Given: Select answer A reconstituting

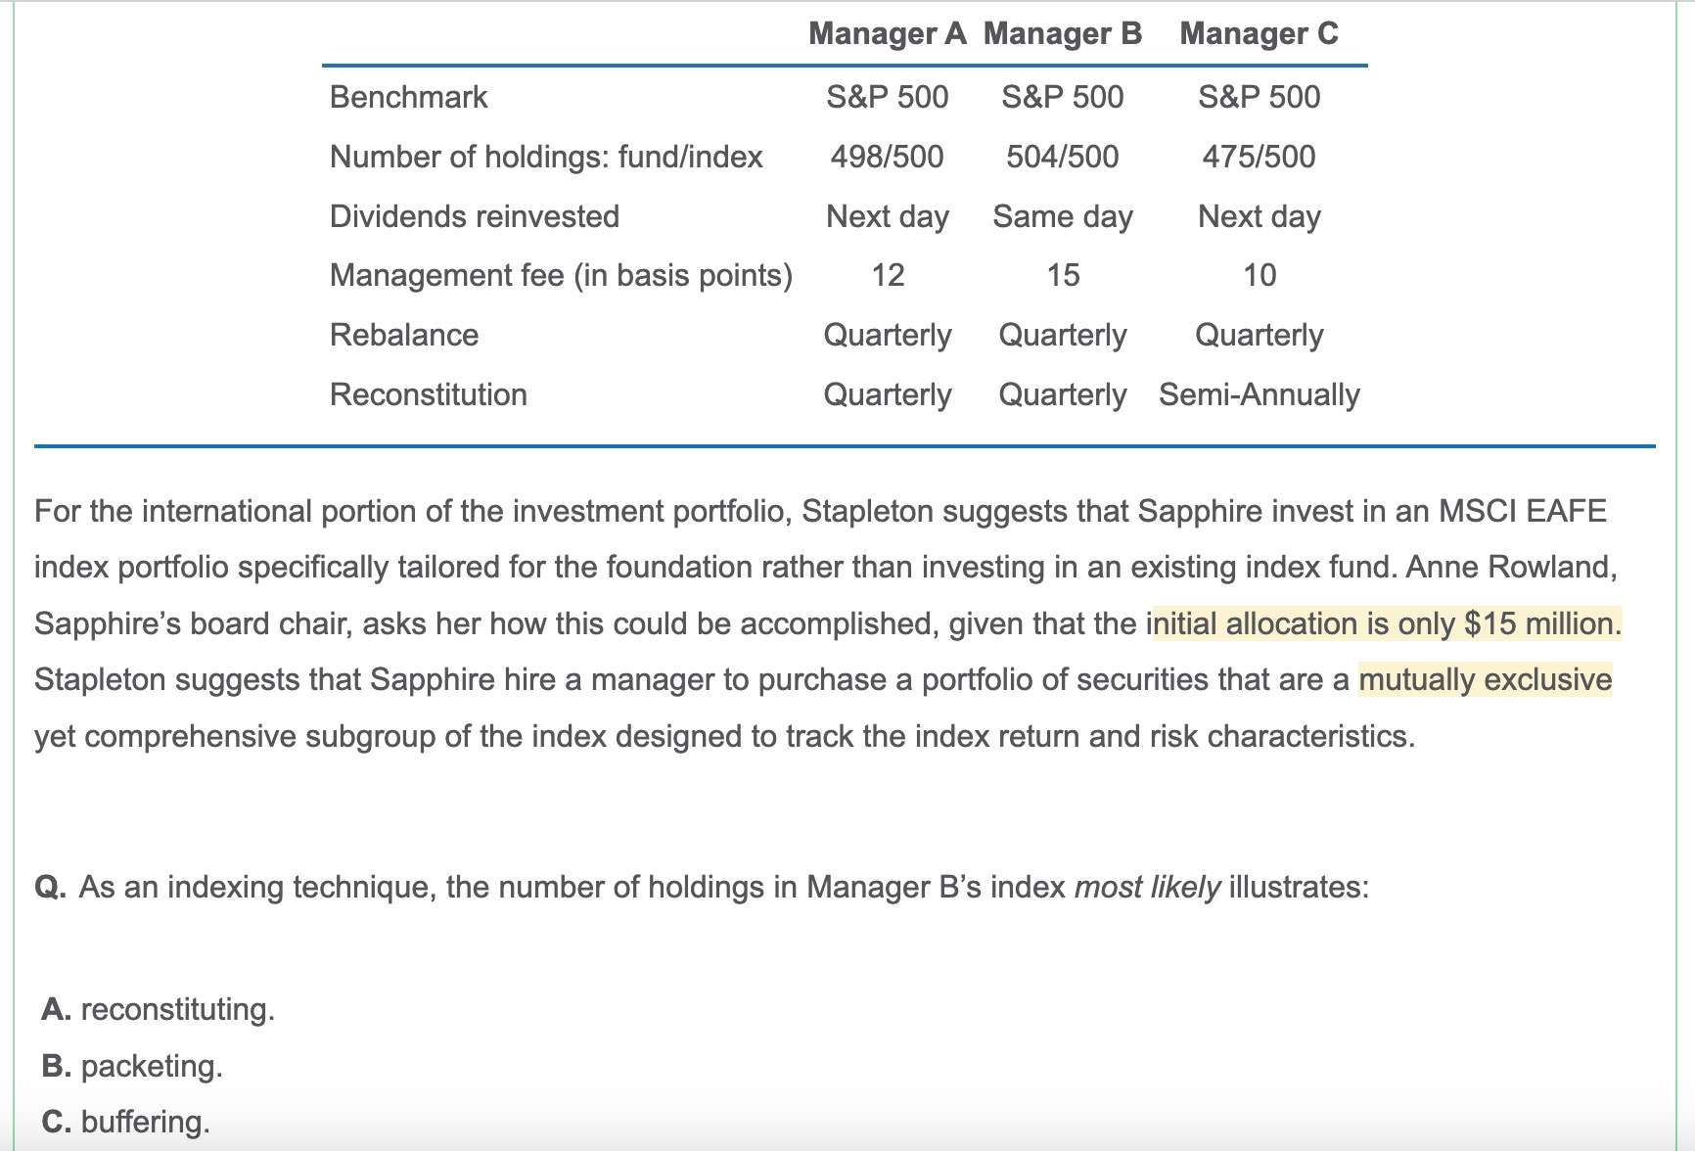Looking at the screenshot, I should 159,1009.
